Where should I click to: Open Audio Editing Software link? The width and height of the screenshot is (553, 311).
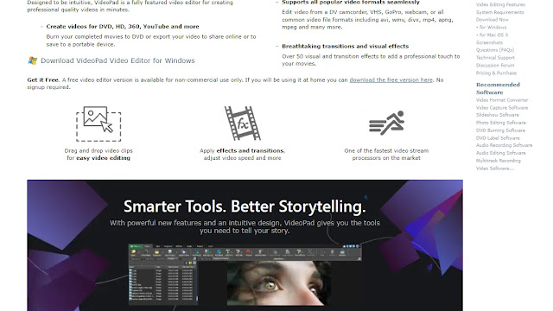click(x=501, y=153)
